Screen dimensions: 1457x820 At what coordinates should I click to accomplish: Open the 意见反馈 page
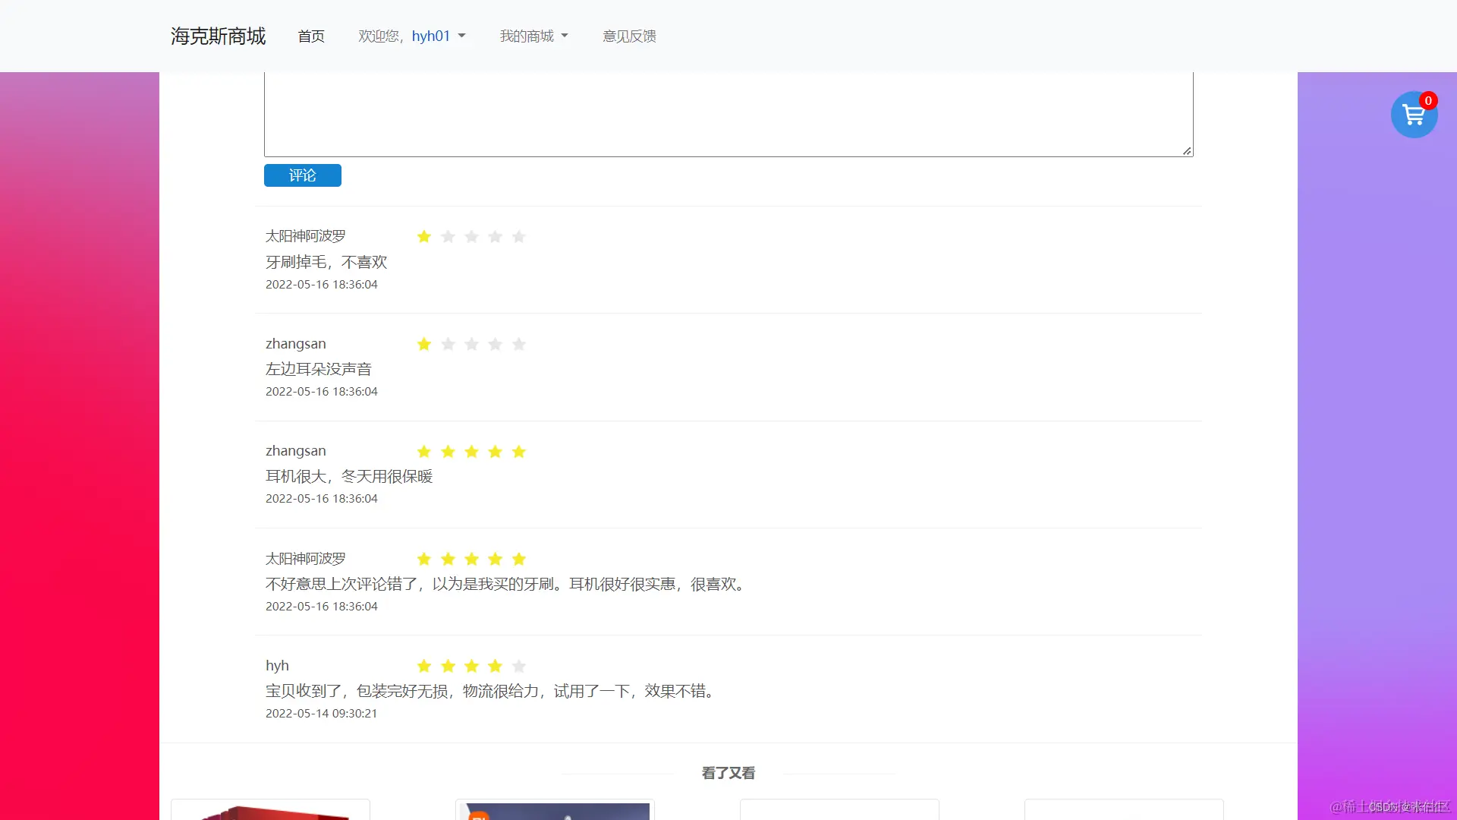(628, 36)
